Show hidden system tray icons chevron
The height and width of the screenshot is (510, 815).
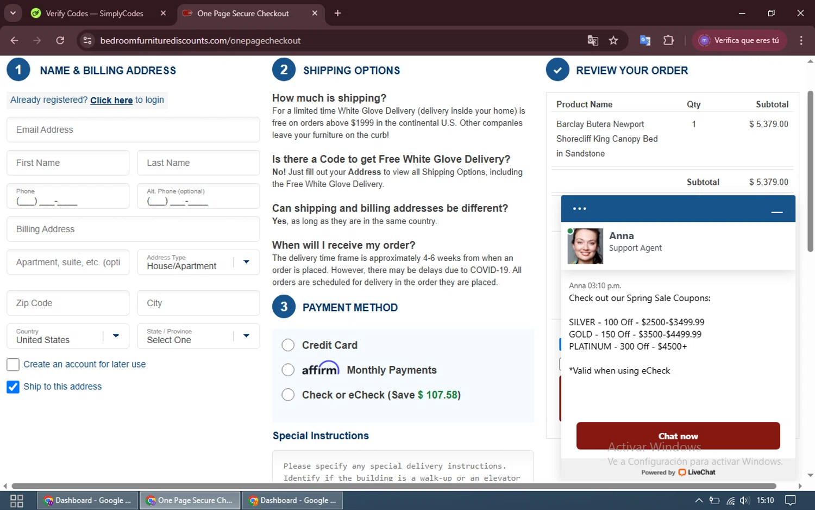click(x=699, y=501)
